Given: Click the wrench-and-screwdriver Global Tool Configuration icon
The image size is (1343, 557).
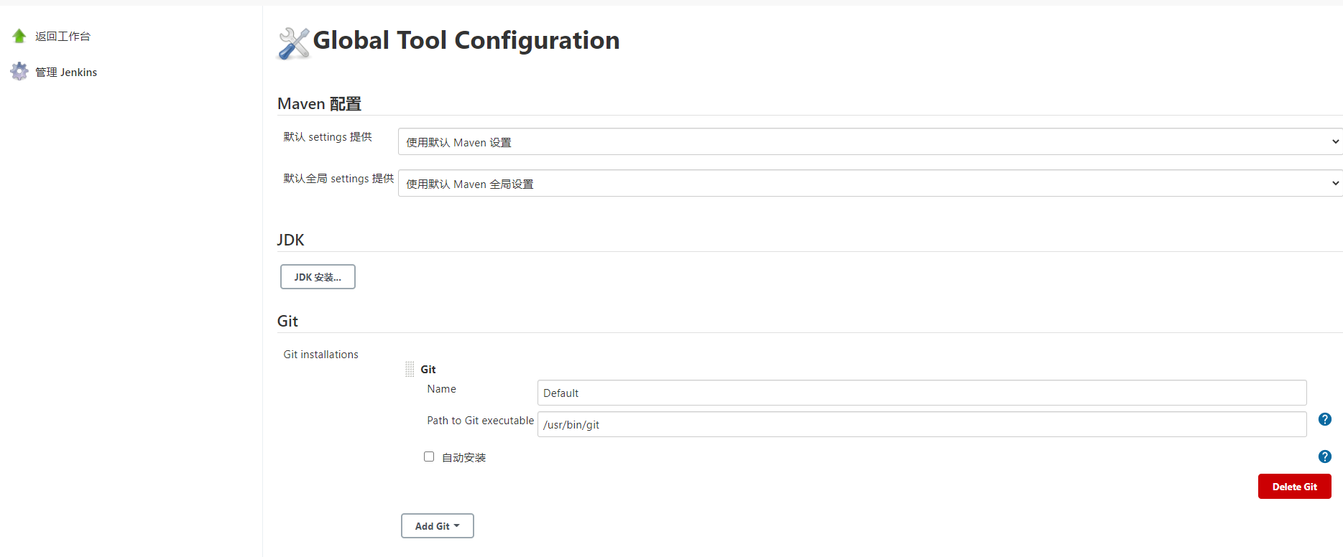Looking at the screenshot, I should coord(294,43).
